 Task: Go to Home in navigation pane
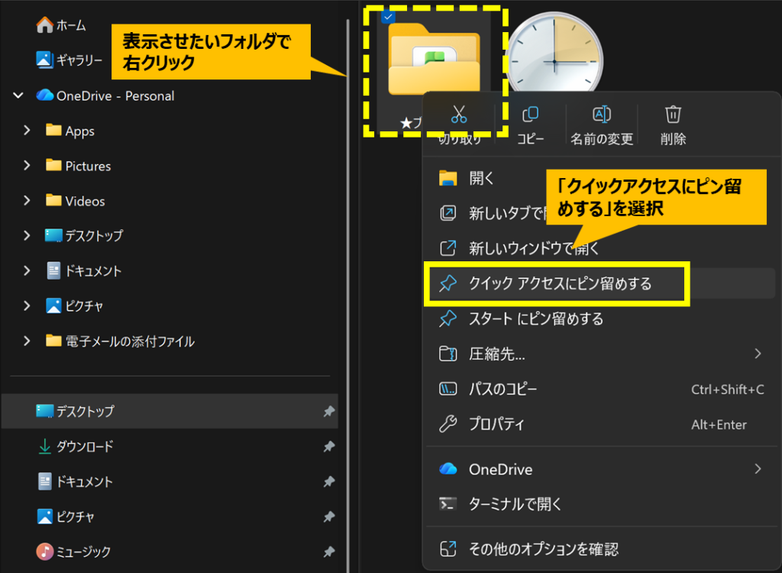[x=70, y=25]
